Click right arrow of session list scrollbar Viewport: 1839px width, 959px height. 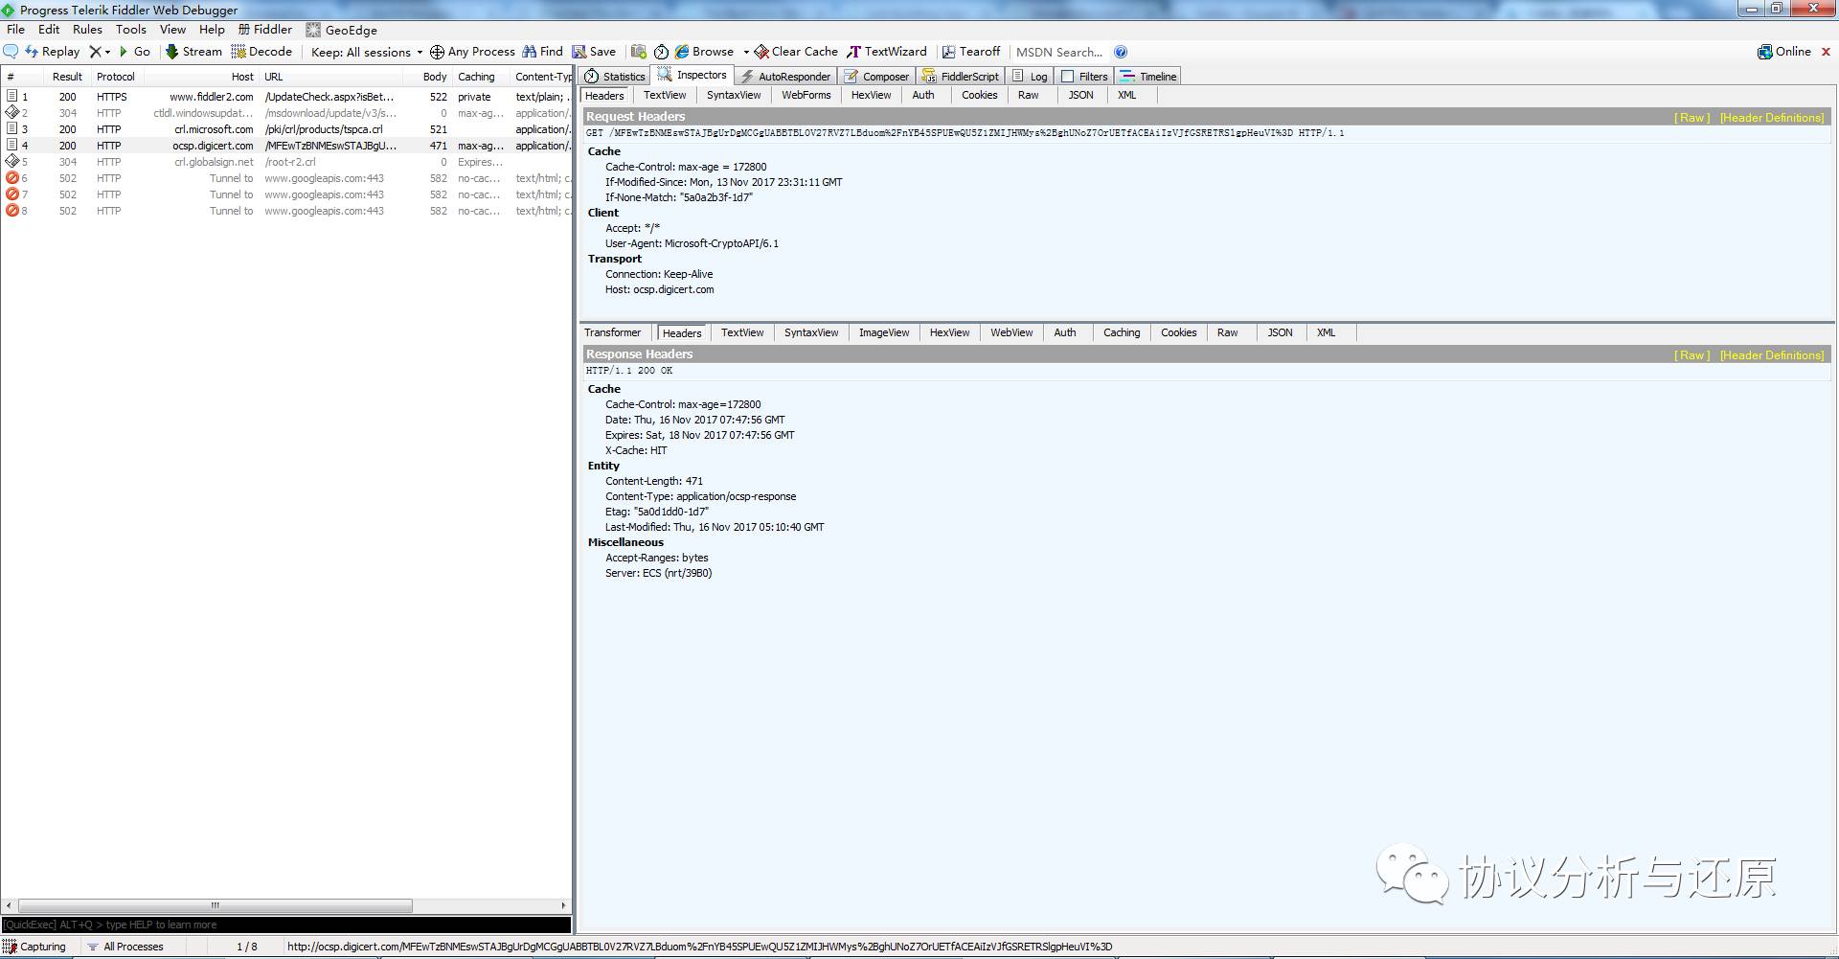click(x=564, y=905)
